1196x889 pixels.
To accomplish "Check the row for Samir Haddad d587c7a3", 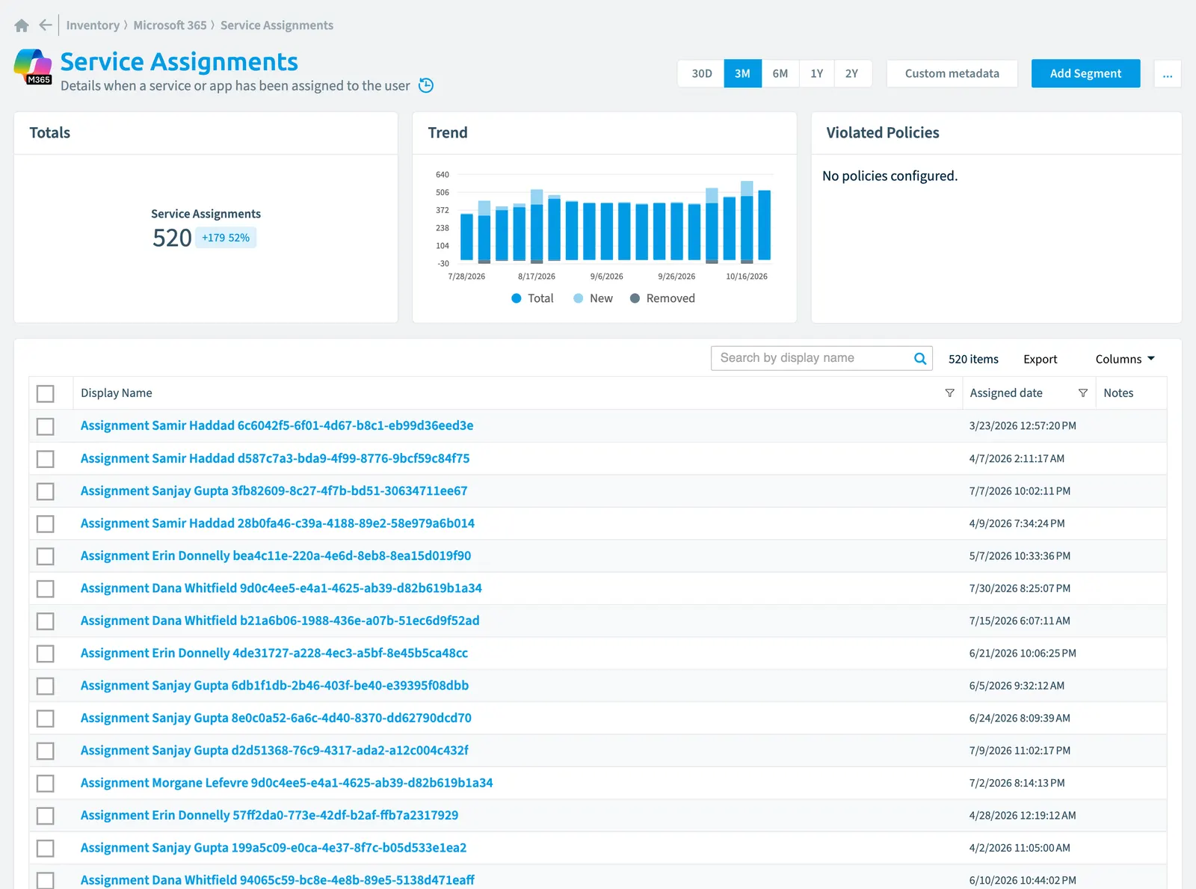I will click(46, 458).
